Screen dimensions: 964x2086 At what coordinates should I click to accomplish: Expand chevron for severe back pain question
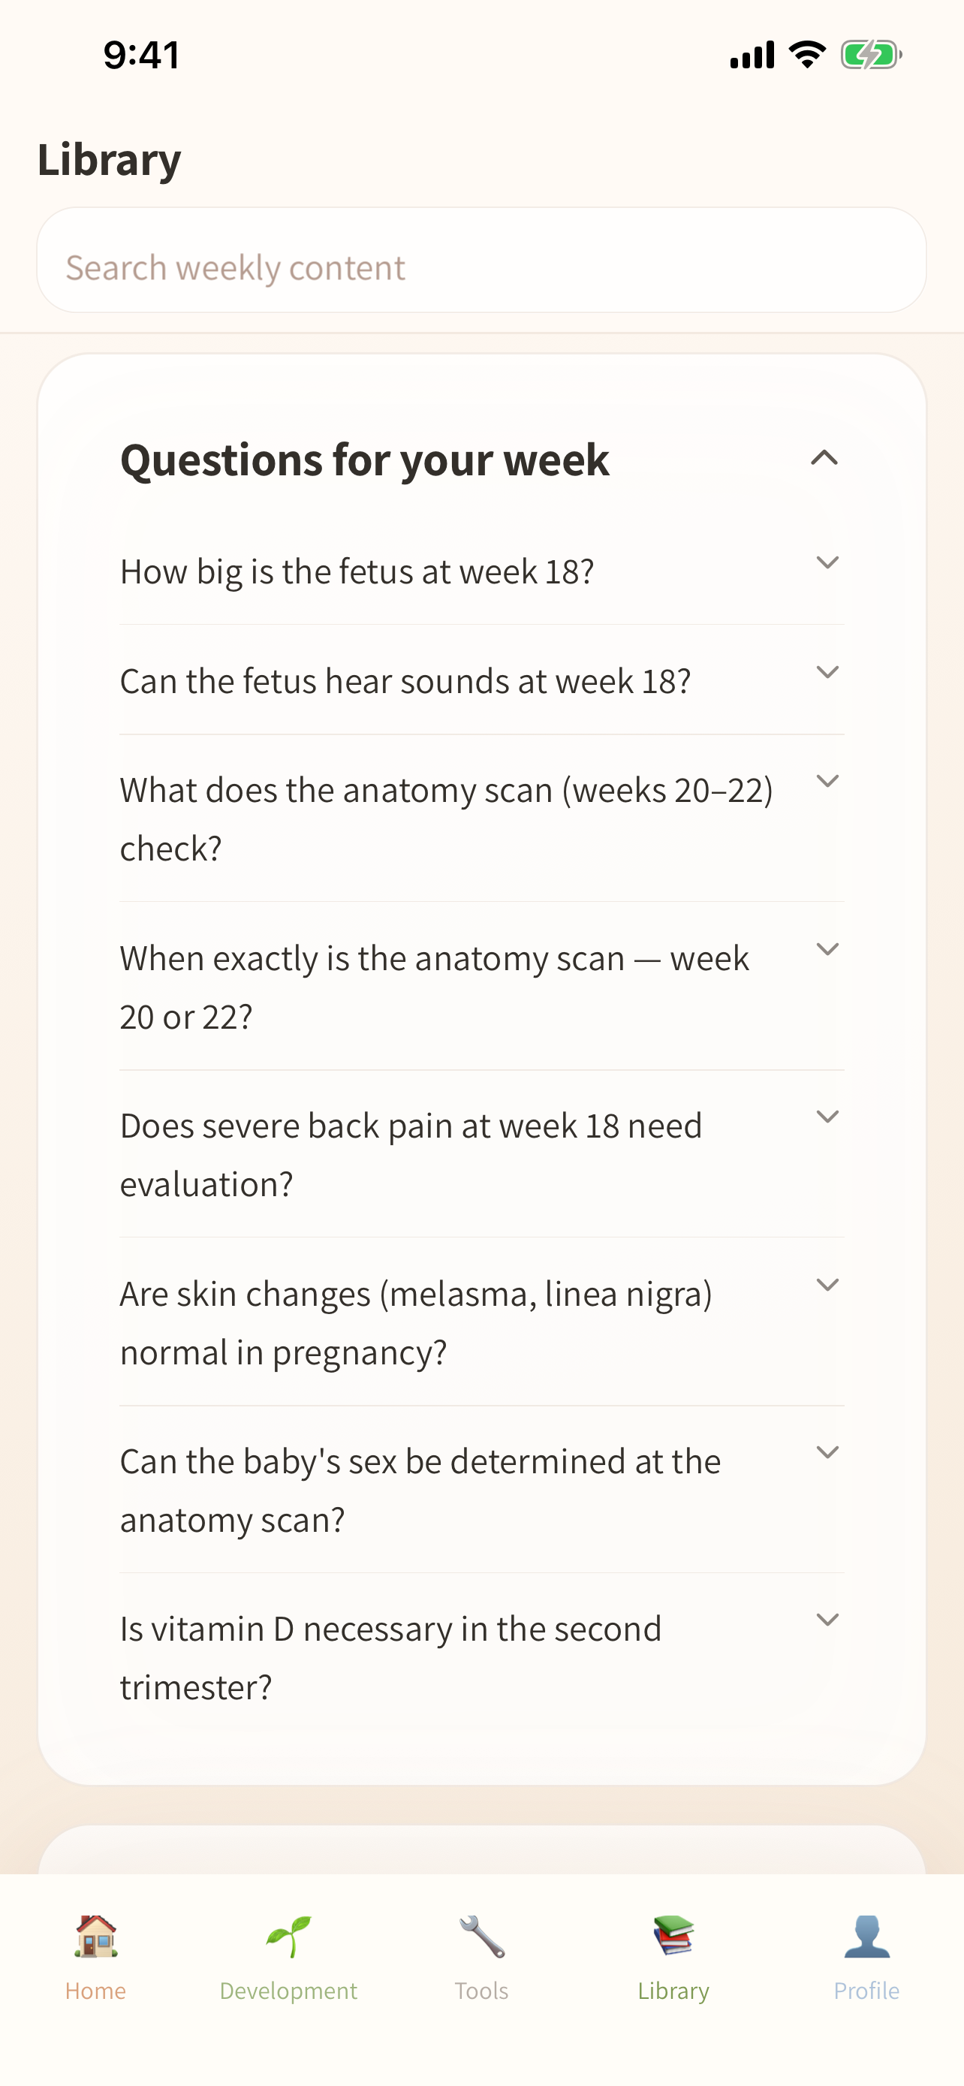[x=827, y=1117]
